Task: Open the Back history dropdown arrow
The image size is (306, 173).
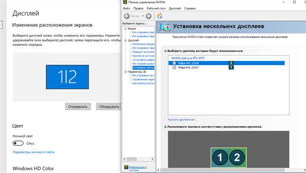Action: 143,16
